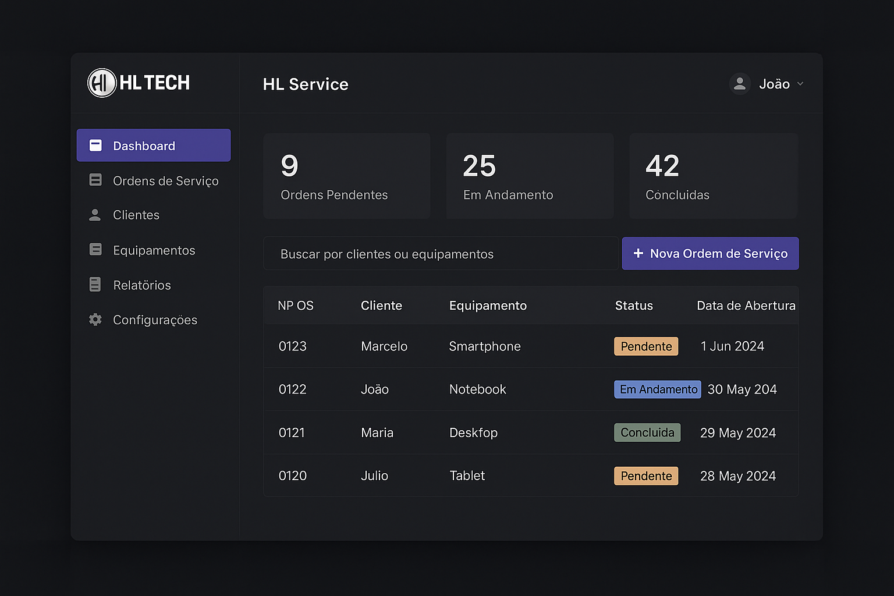Sort by Data de Abertura column header
The image size is (894, 596).
[x=746, y=306]
